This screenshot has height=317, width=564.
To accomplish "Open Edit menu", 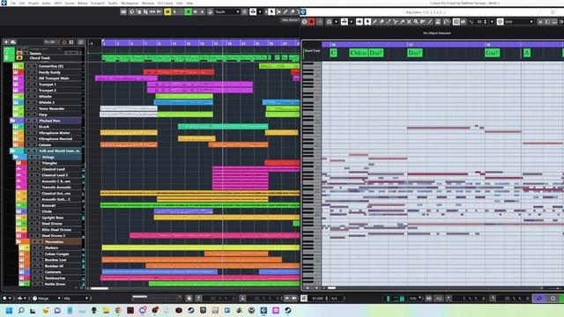I will [x=22, y=3].
